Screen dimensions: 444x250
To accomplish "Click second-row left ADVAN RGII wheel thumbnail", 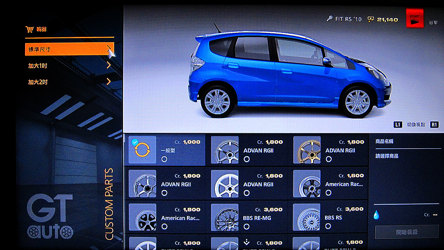I will pyautogui.click(x=142, y=183).
